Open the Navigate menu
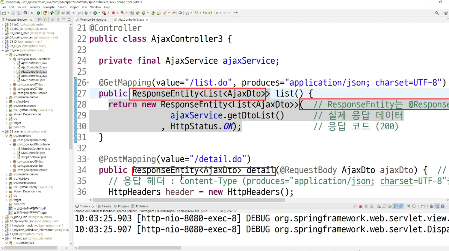Image resolution: width=449 pixels, height=251 pixels. (x=49, y=7)
